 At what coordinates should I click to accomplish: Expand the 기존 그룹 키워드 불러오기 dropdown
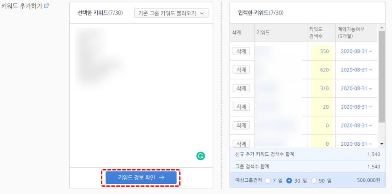(x=171, y=13)
